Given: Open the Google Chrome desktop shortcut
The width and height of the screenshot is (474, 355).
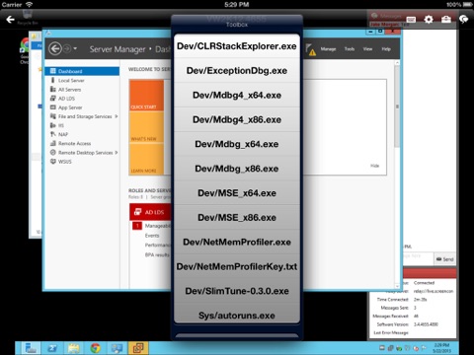Looking at the screenshot, I should (x=24, y=51).
